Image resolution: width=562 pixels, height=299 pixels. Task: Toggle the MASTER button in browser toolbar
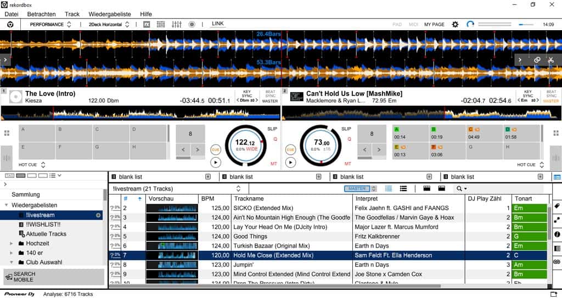357,188
